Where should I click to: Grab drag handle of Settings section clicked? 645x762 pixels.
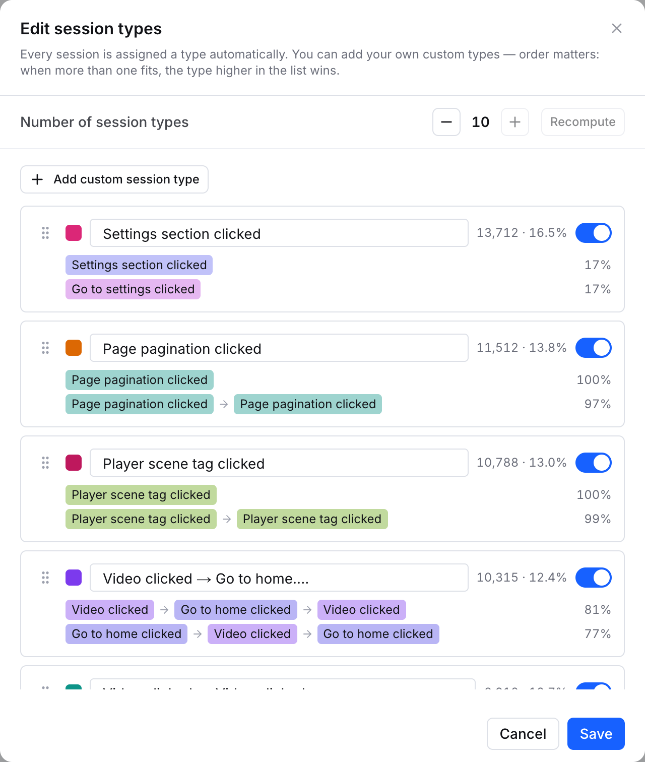(x=45, y=233)
